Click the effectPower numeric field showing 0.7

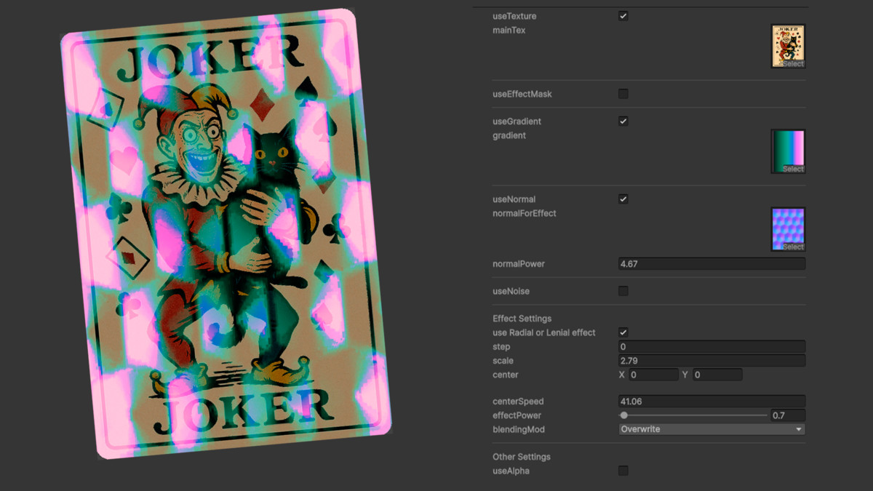(788, 415)
